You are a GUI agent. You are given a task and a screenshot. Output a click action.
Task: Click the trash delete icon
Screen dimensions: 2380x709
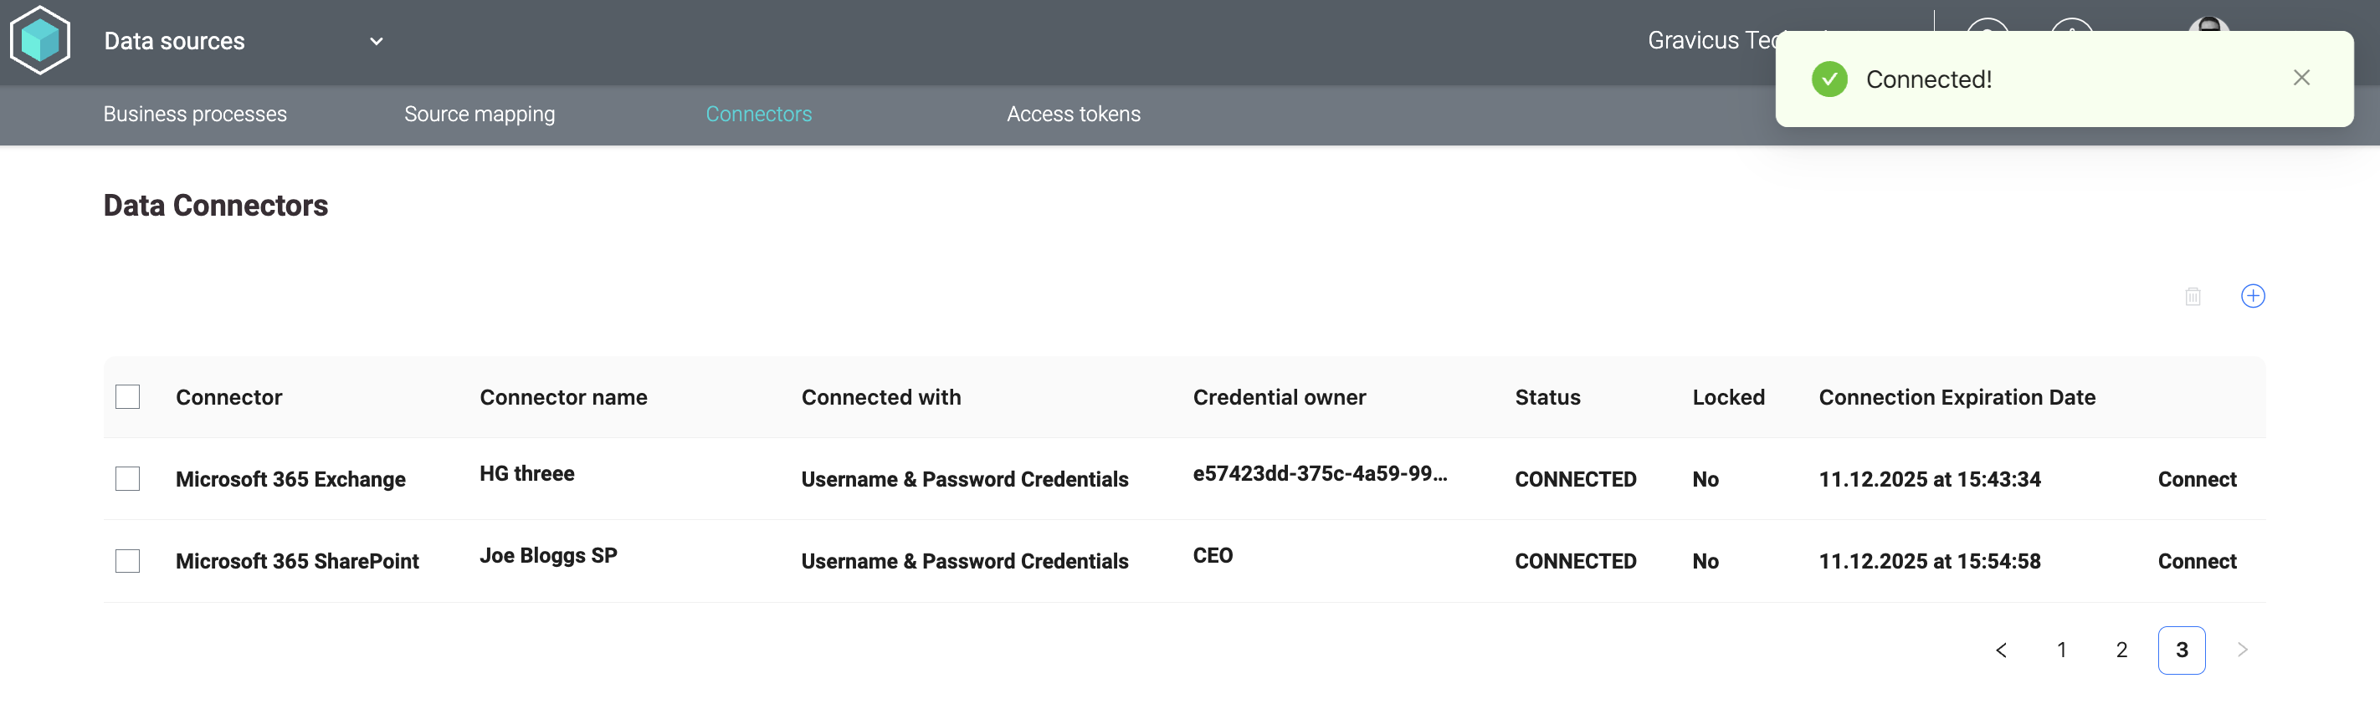pyautogui.click(x=2193, y=296)
